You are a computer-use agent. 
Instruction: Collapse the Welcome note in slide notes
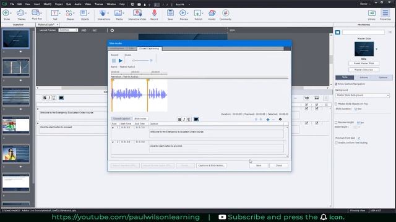pyautogui.click(x=38, y=109)
